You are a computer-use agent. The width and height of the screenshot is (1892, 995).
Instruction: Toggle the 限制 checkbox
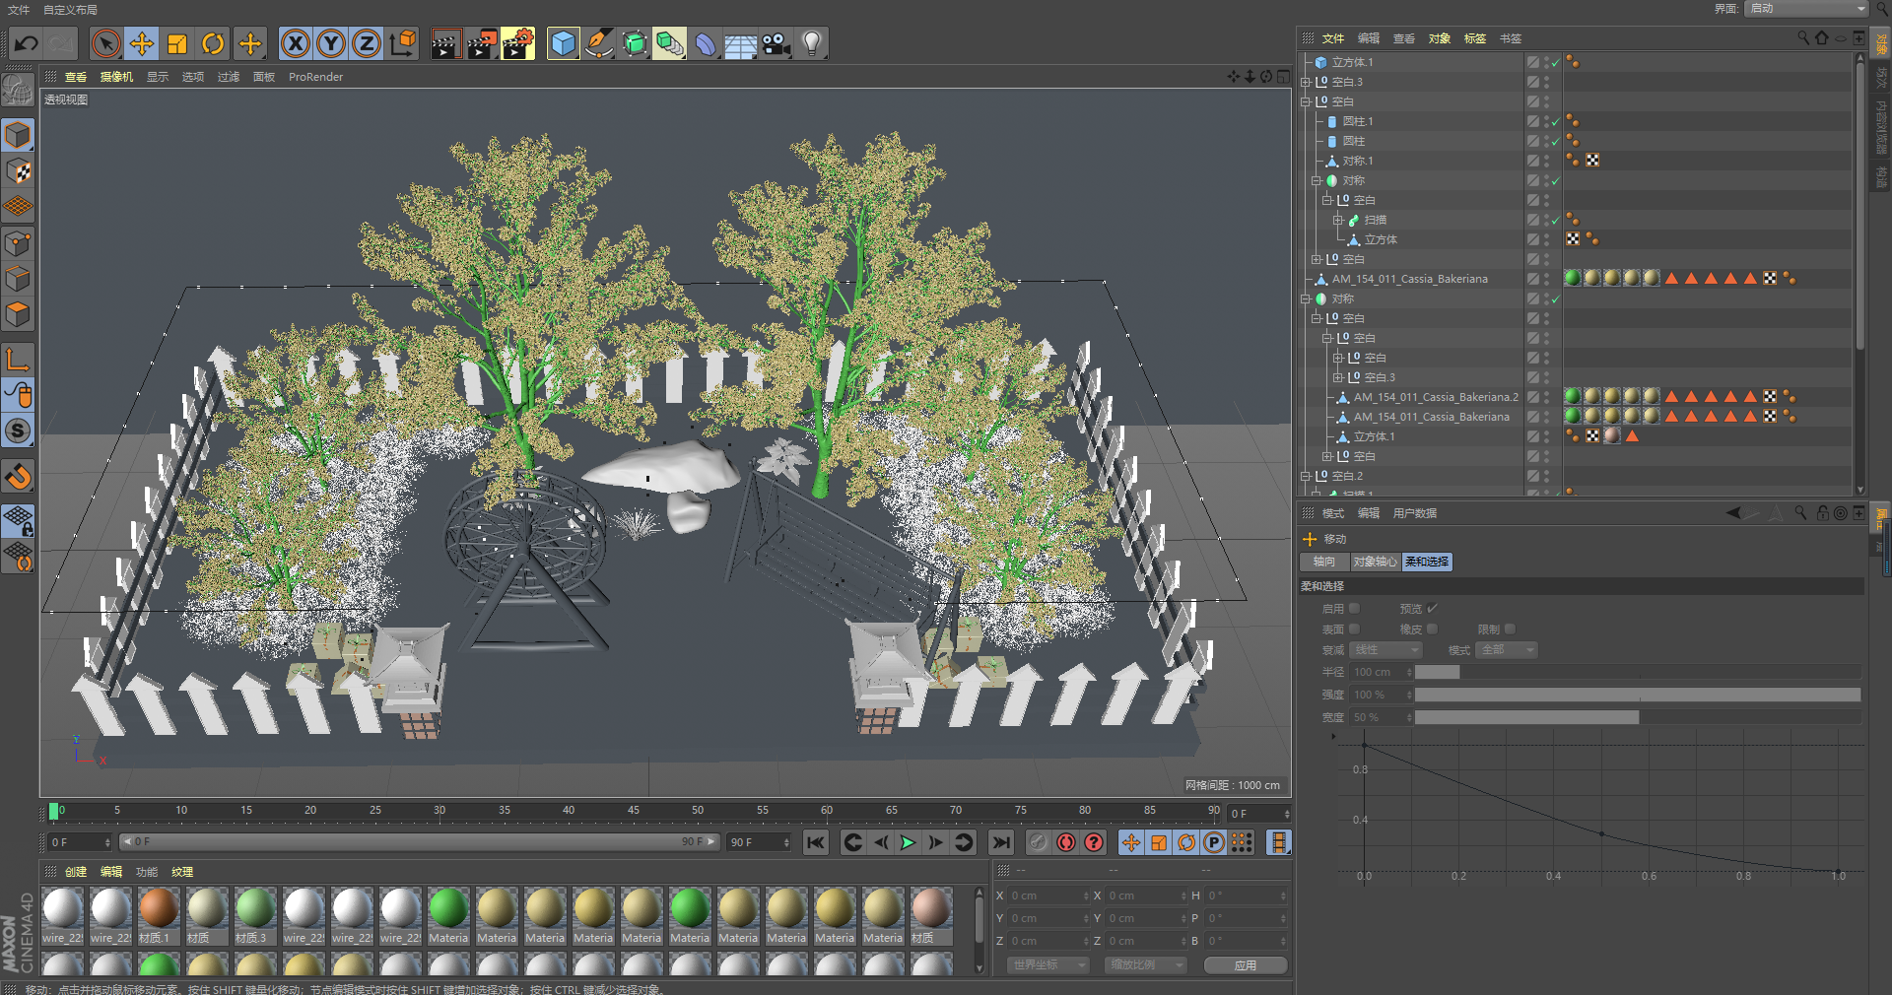tap(1510, 629)
